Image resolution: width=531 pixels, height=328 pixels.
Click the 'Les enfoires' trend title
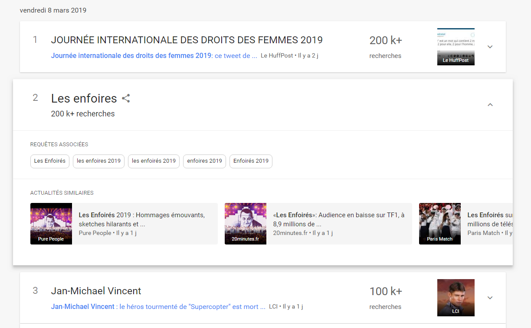click(84, 99)
